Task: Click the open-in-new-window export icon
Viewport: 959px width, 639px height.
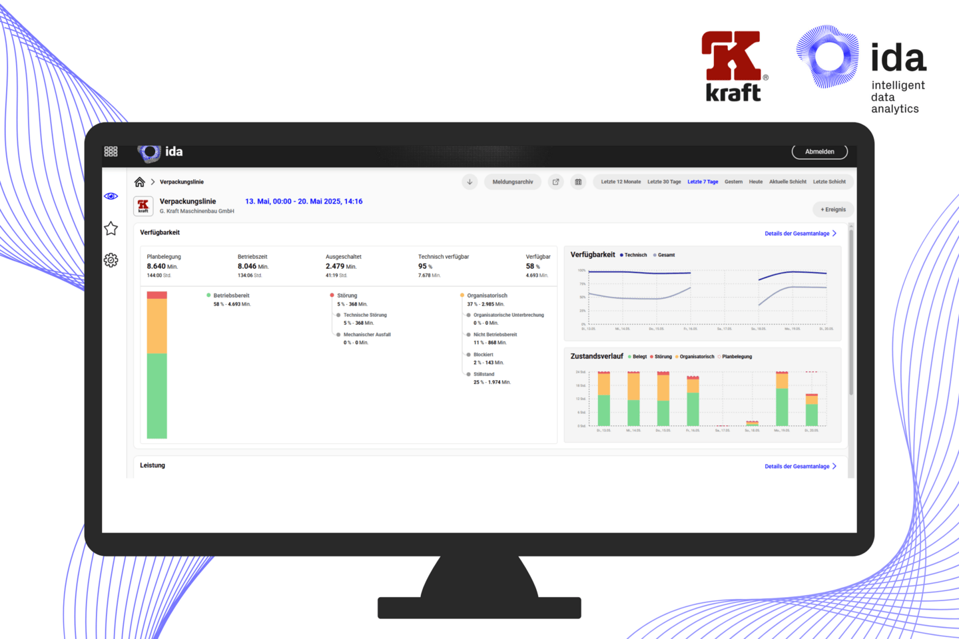Action: click(x=555, y=182)
